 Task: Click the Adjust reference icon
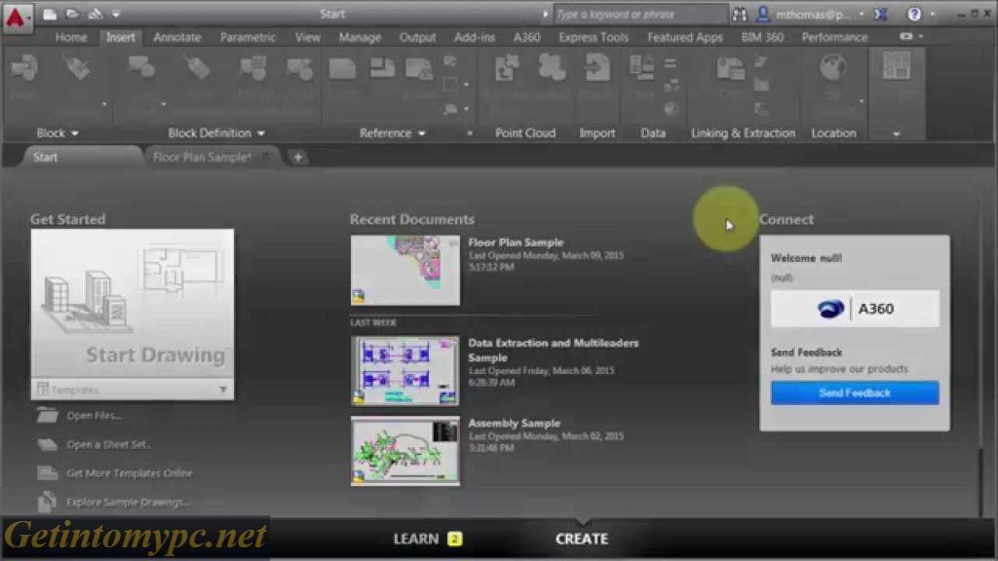pyautogui.click(x=419, y=69)
